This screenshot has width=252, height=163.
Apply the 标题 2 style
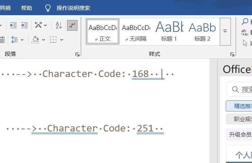pyautogui.click(x=202, y=31)
